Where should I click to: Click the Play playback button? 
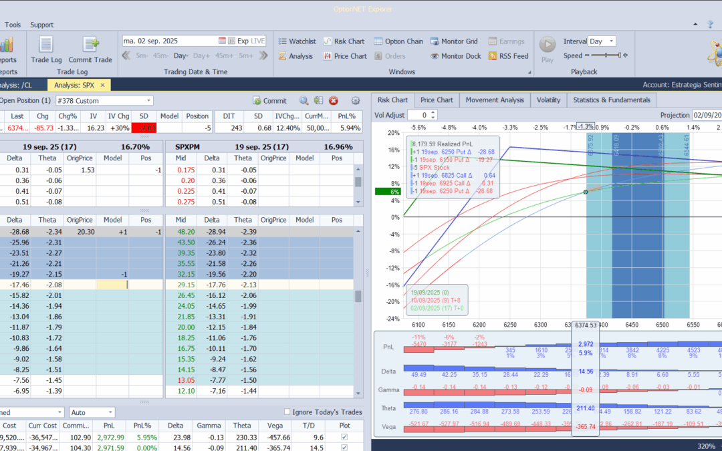[548, 49]
